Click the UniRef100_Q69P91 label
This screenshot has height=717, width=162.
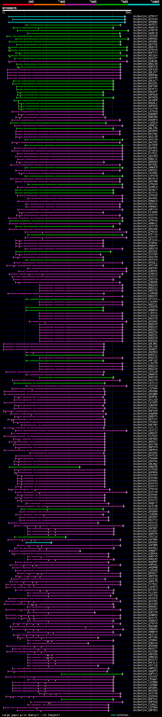[x=145, y=397]
